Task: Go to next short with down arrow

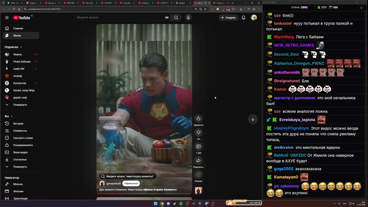Action: (253, 119)
